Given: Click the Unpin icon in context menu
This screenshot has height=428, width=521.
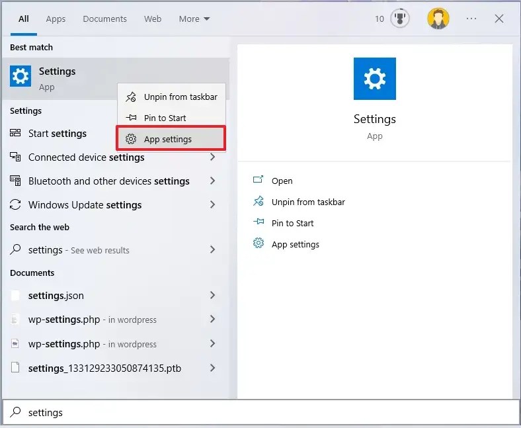Looking at the screenshot, I should point(131,97).
